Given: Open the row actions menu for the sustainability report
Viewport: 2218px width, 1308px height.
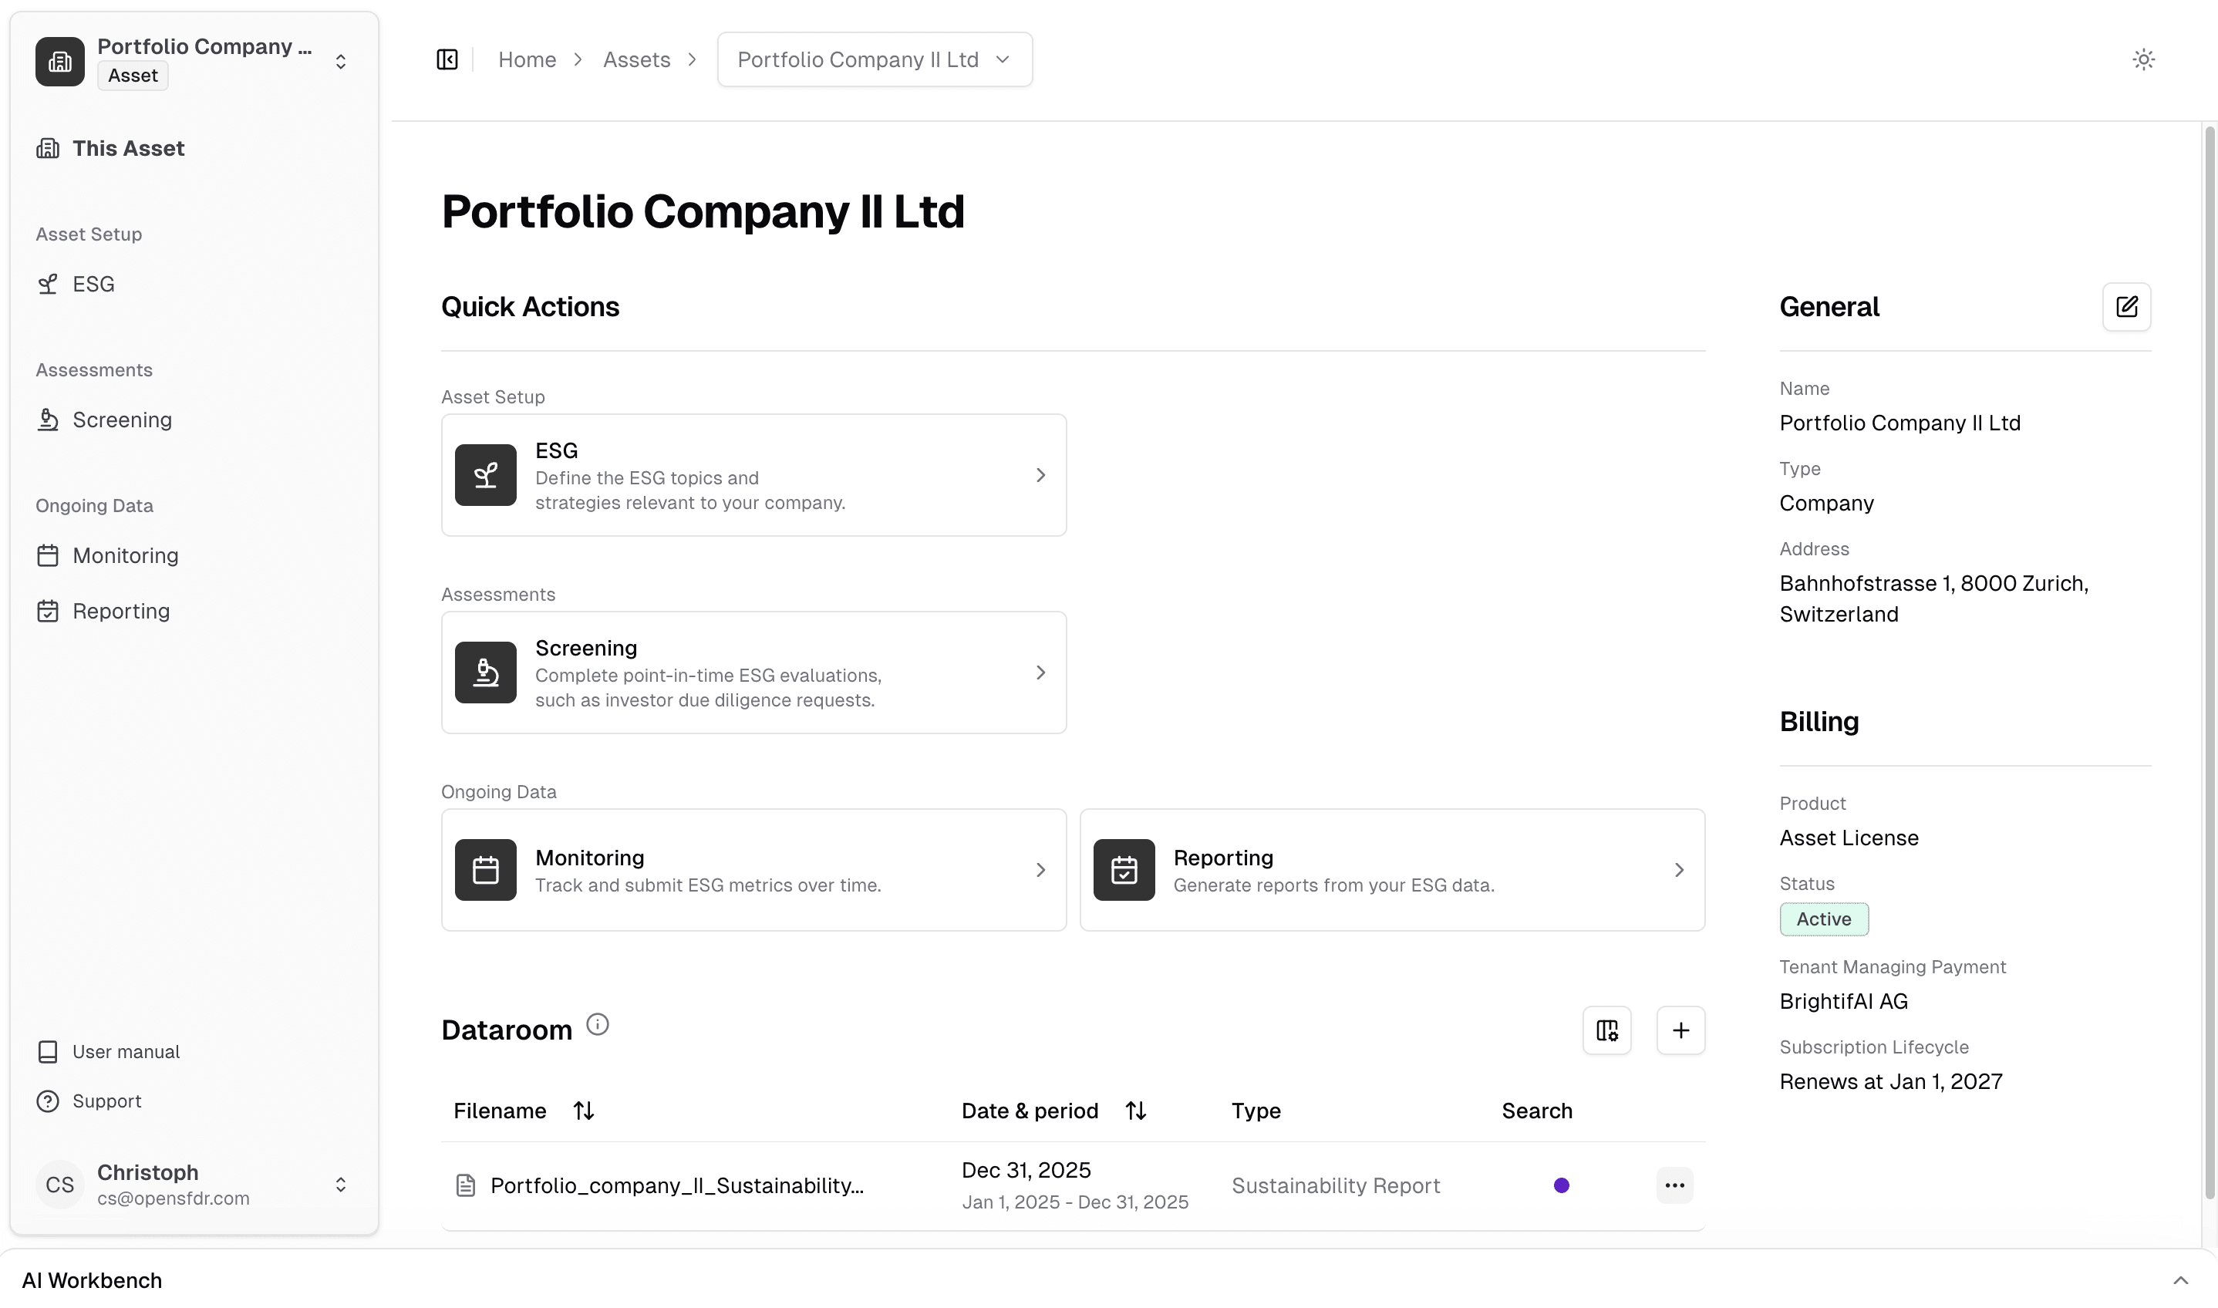Looking at the screenshot, I should pyautogui.click(x=1674, y=1185).
